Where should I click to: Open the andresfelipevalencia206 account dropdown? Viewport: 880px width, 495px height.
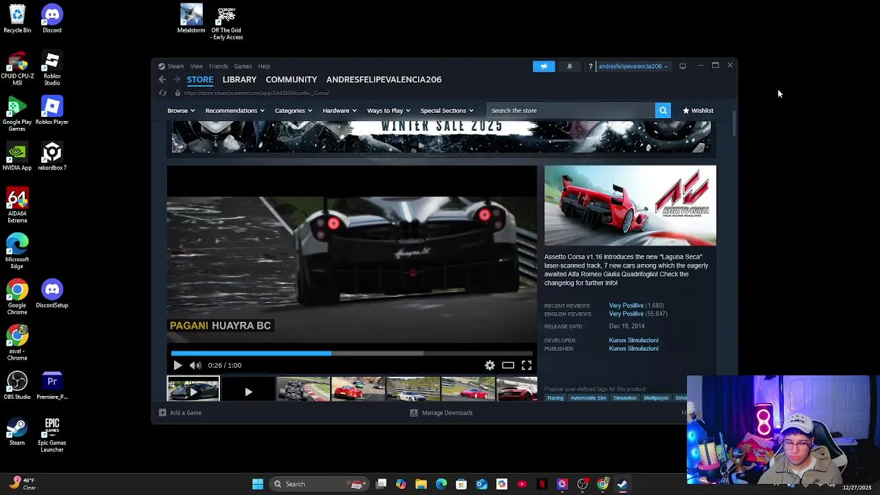click(x=632, y=67)
